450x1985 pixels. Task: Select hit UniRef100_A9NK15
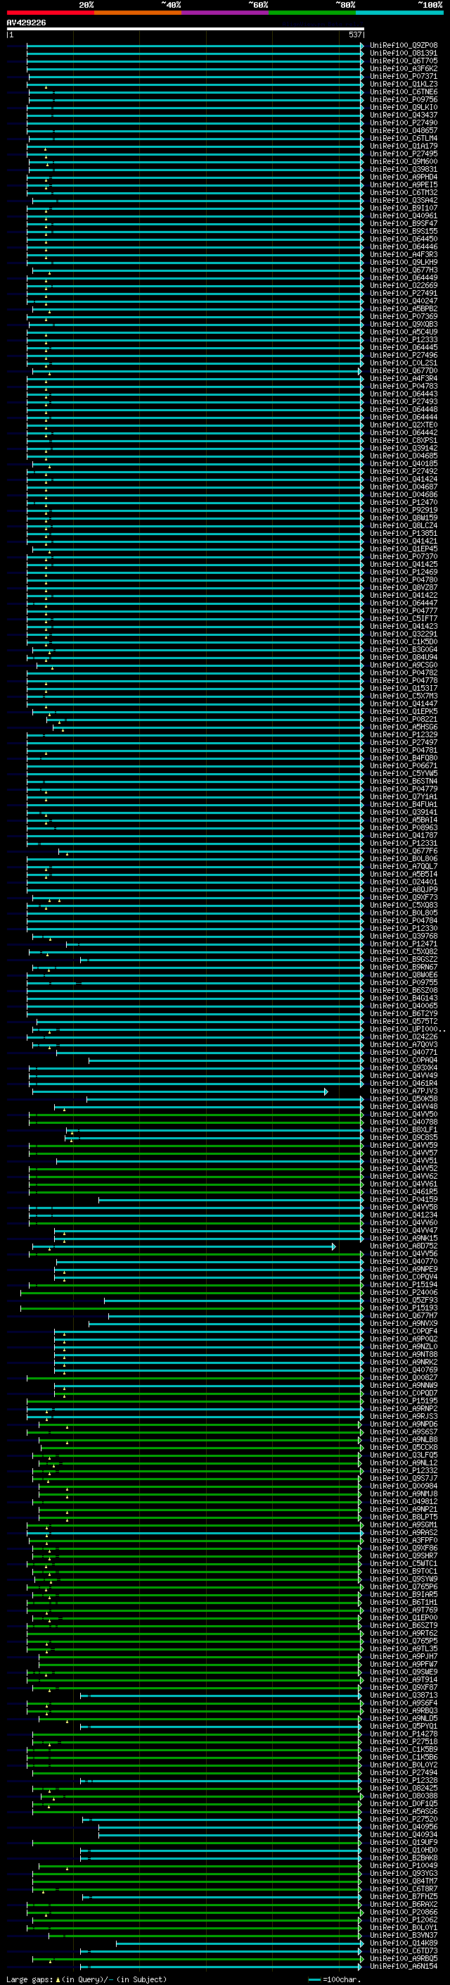point(404,1239)
